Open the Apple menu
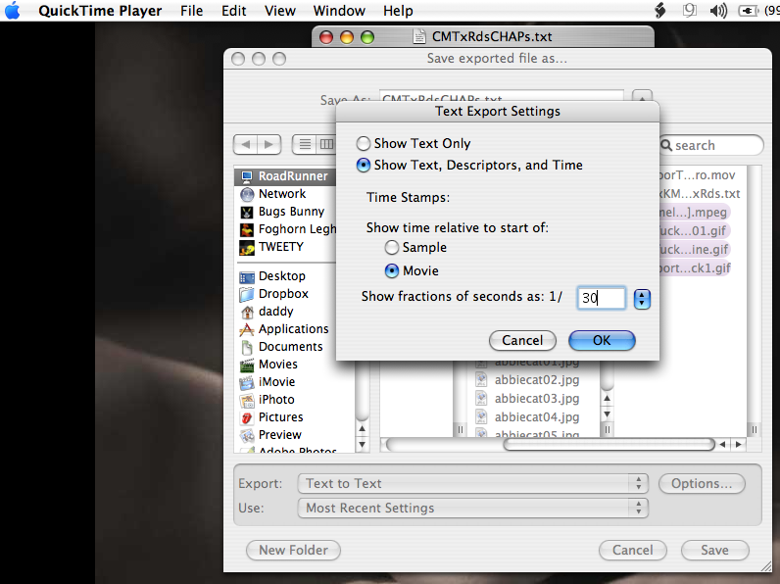The height and width of the screenshot is (584, 780). (x=13, y=11)
